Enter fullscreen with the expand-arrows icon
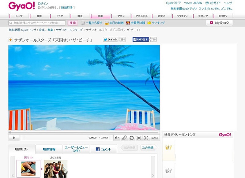 [x=146, y=138]
